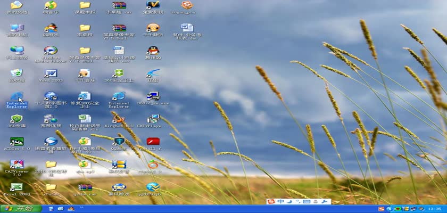This screenshot has width=447, height=213.
Task: Select the 360杀毒 shortcut
Action: [17, 121]
